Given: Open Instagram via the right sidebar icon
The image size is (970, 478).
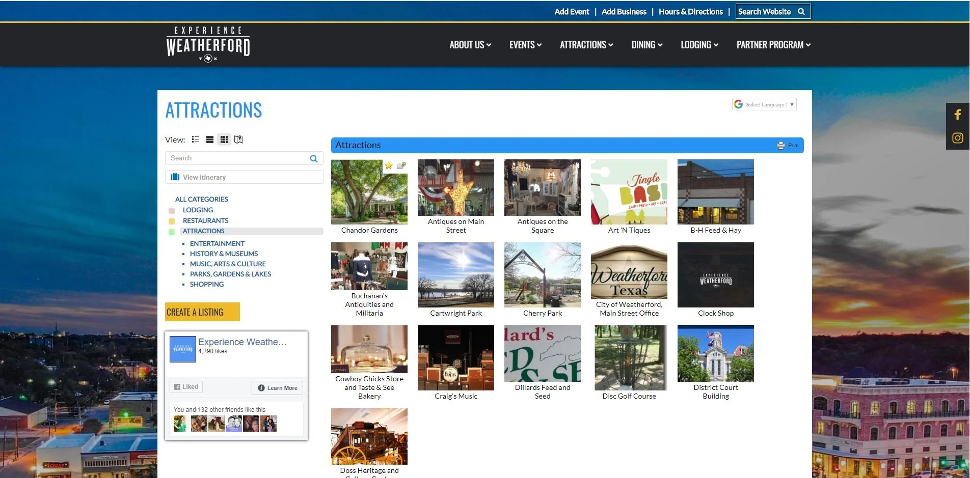Looking at the screenshot, I should 958,138.
